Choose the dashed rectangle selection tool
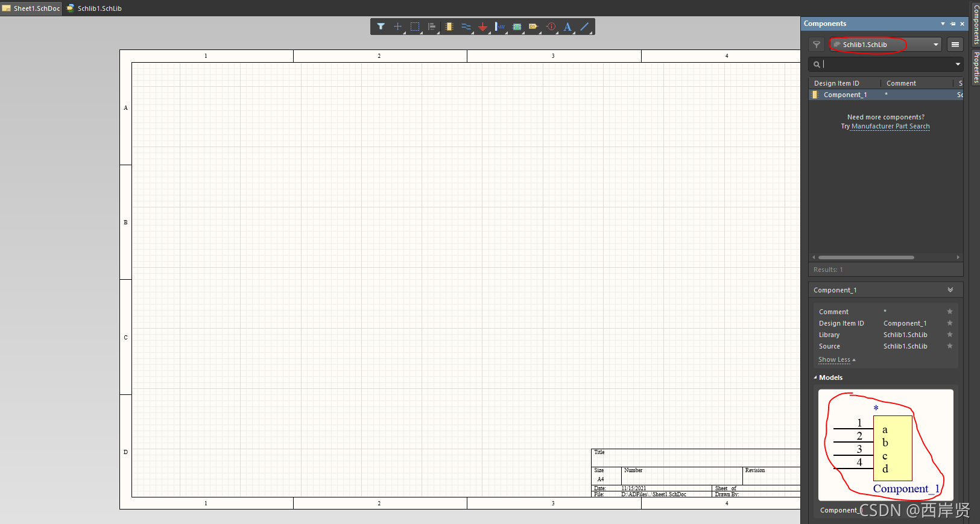 [415, 27]
